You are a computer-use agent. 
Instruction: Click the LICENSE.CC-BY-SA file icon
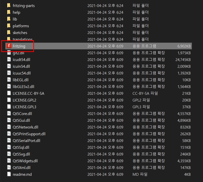pyautogui.click(x=9, y=93)
